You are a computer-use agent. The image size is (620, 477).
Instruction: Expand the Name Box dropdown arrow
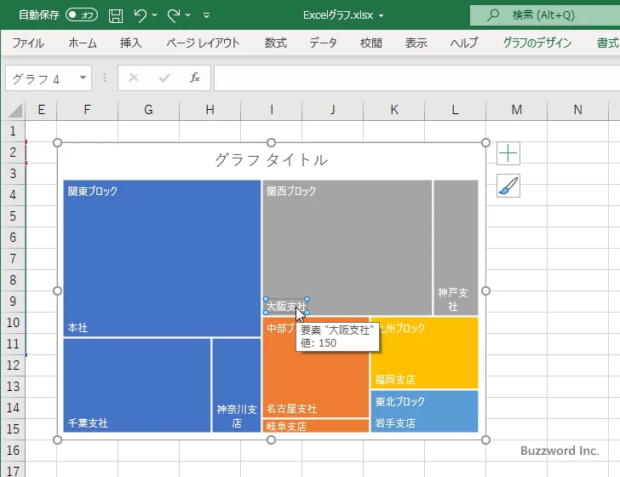(x=83, y=78)
